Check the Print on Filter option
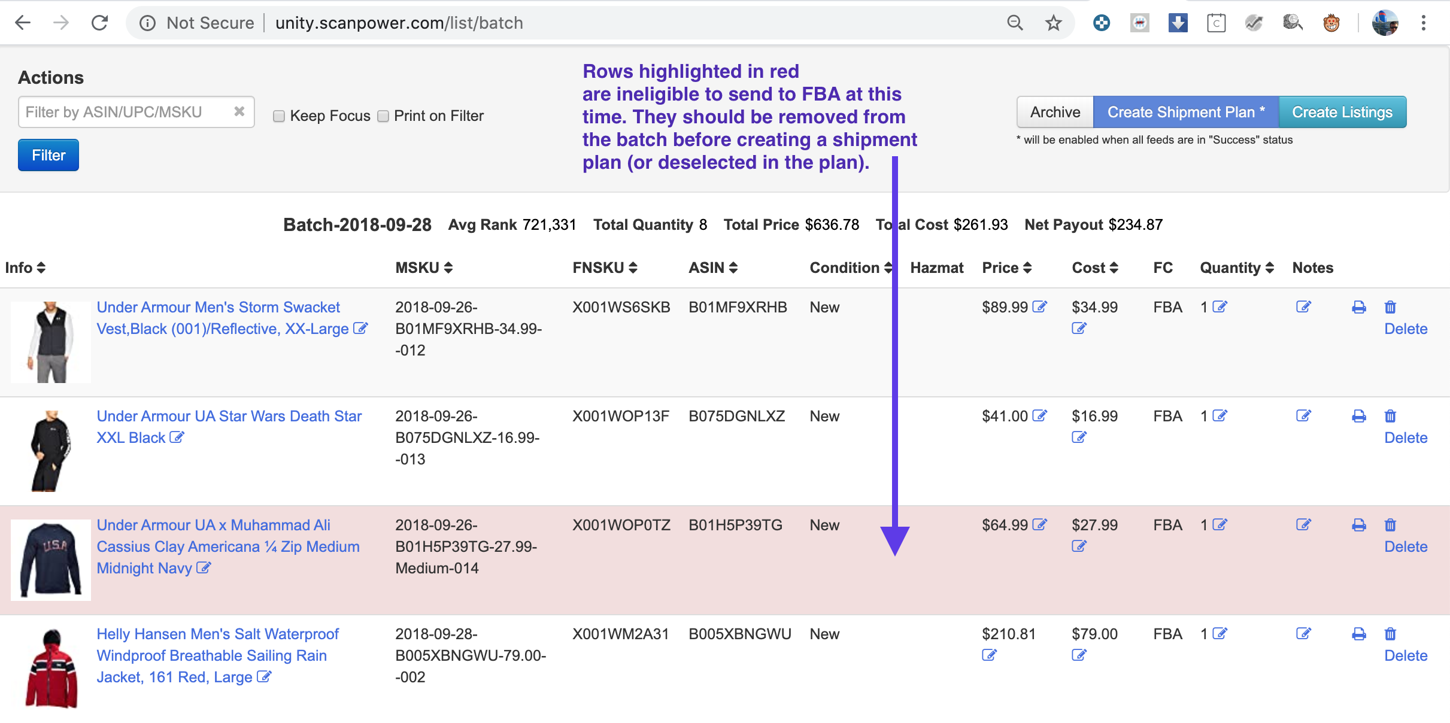Screen dimensions: 1450x723 tap(383, 116)
